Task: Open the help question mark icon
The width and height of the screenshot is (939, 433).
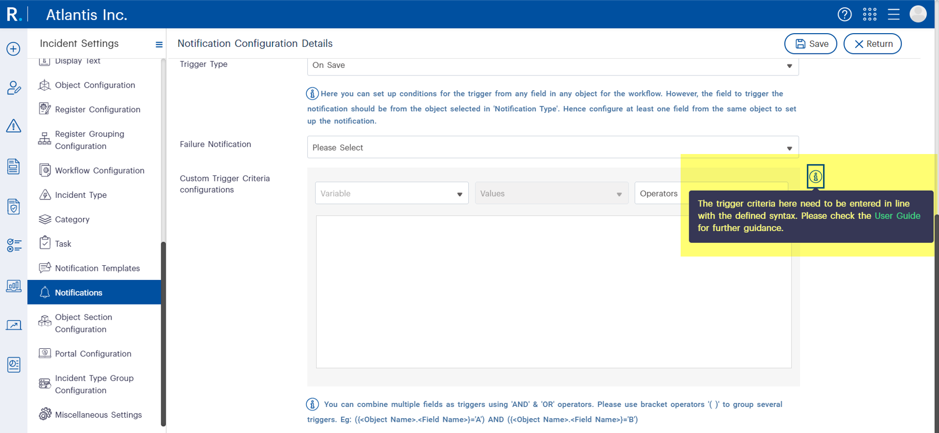Action: (845, 14)
